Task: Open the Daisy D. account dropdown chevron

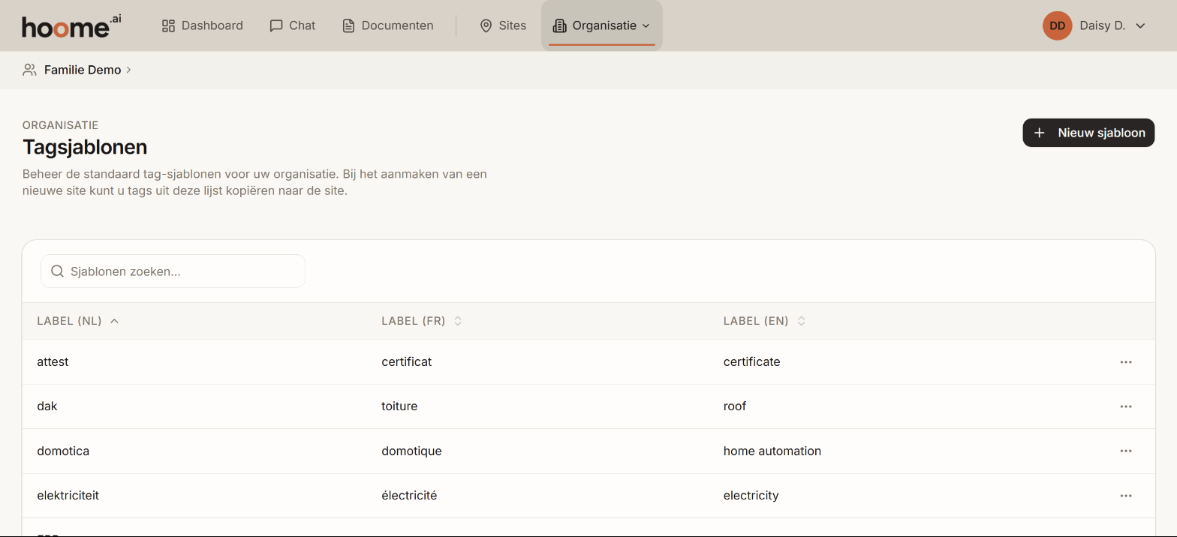Action: pyautogui.click(x=1140, y=25)
